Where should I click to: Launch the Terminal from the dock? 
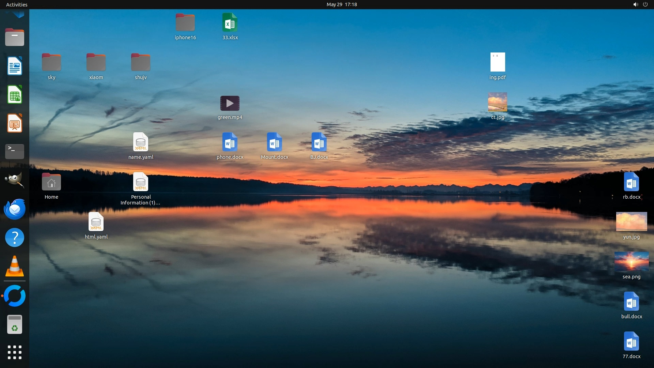(x=15, y=151)
